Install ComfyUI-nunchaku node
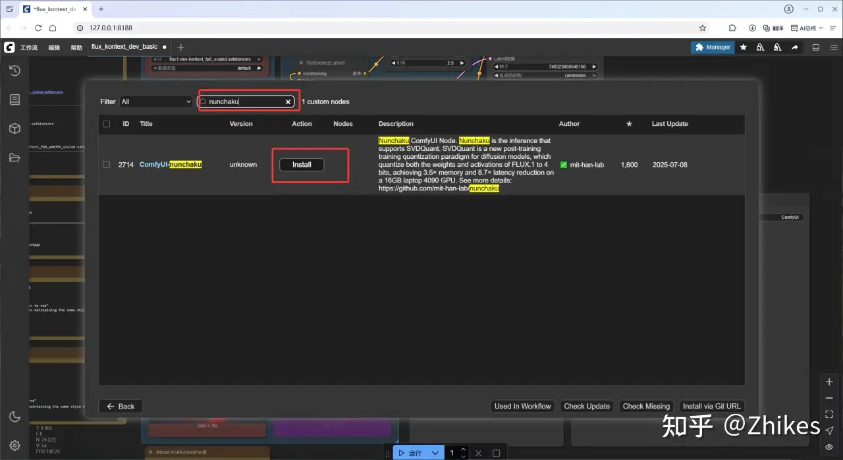The height and width of the screenshot is (460, 843). coord(302,165)
